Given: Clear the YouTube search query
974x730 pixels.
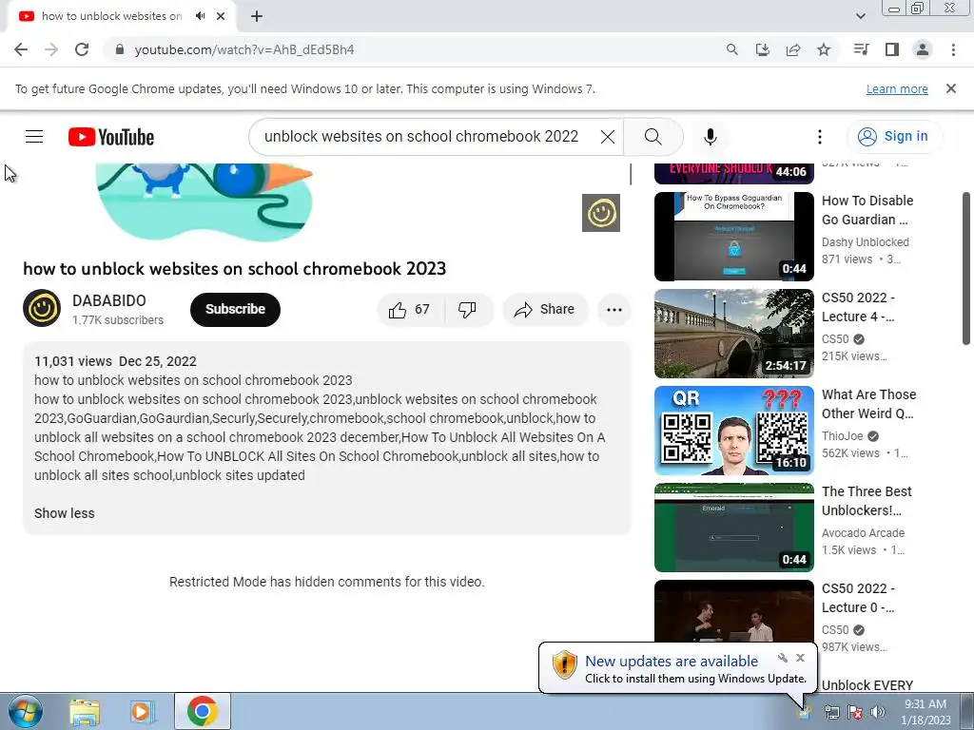Looking at the screenshot, I should coord(608,137).
